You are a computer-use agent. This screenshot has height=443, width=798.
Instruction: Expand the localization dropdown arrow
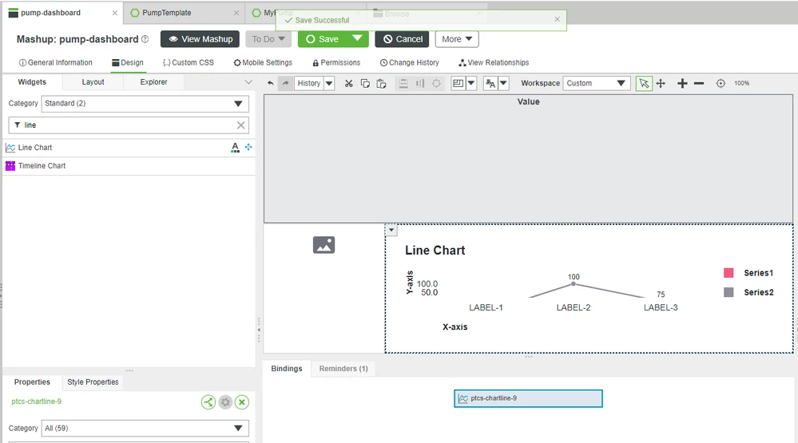503,84
